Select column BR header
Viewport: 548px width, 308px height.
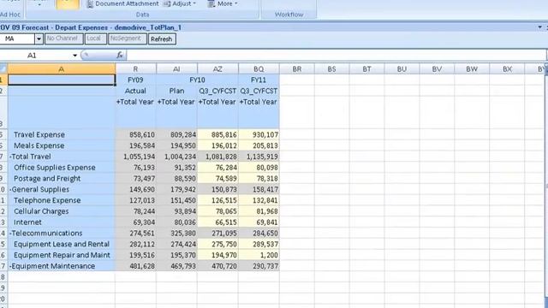(297, 69)
